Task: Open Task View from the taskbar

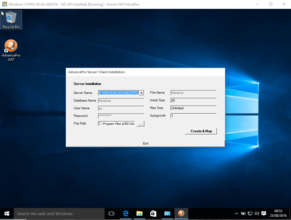Action: pyautogui.click(x=111, y=213)
